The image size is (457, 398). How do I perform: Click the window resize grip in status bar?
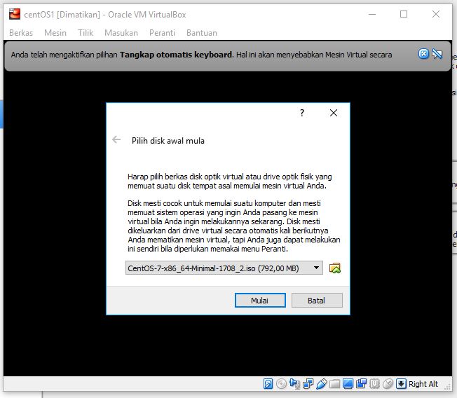(x=448, y=387)
